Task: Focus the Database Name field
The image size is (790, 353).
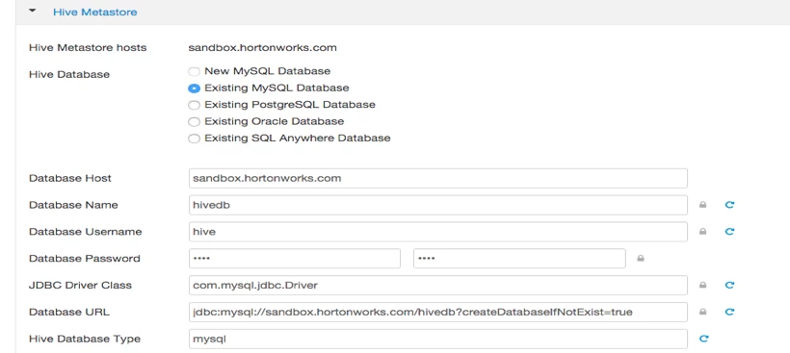Action: tap(437, 205)
